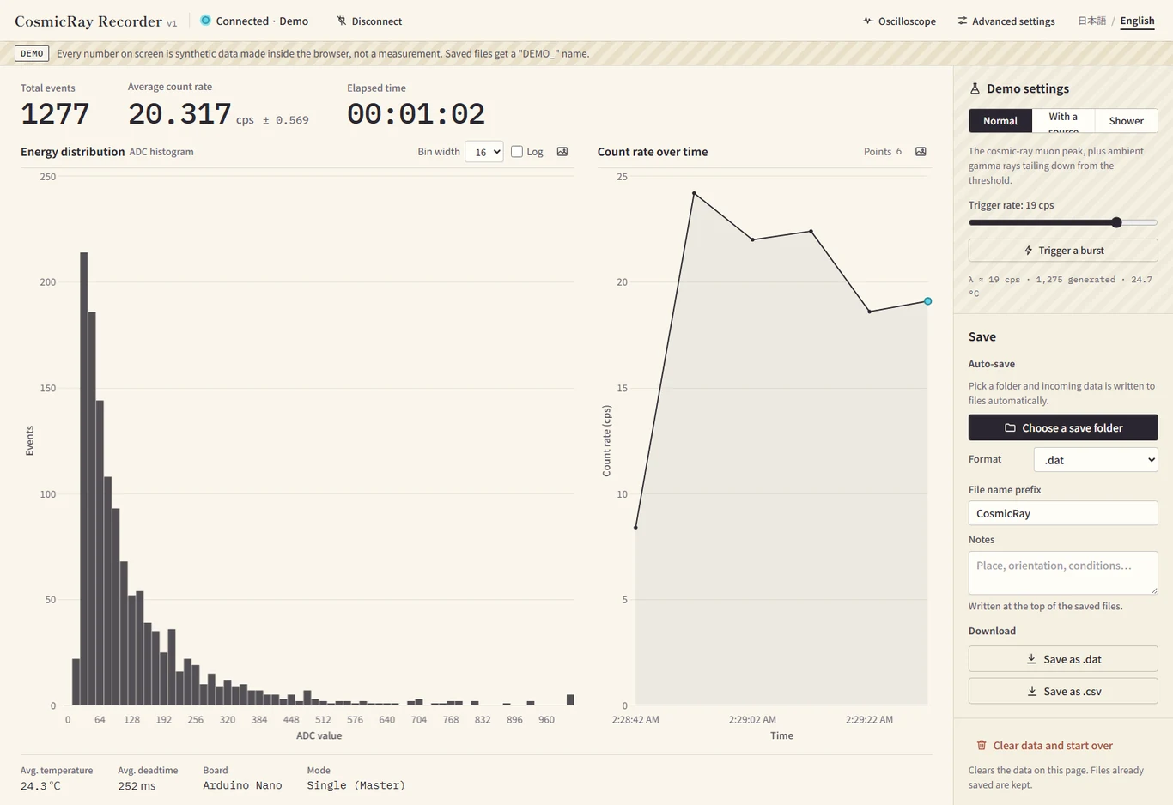
Task: Click the Avg. temperature value 24.3 °C
Action: pos(40,785)
